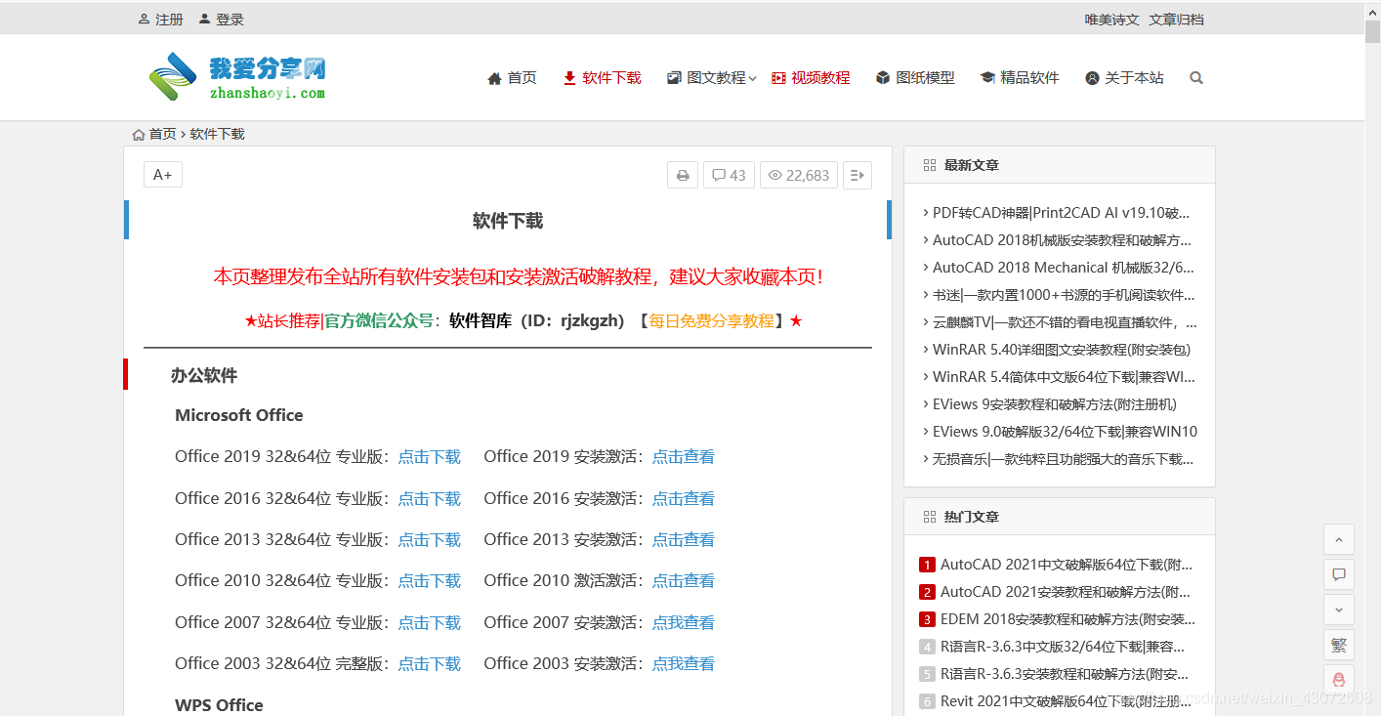Open hot article 4 R语言R-3.6.3中文版
This screenshot has height=716, width=1381.
[x=1063, y=647]
